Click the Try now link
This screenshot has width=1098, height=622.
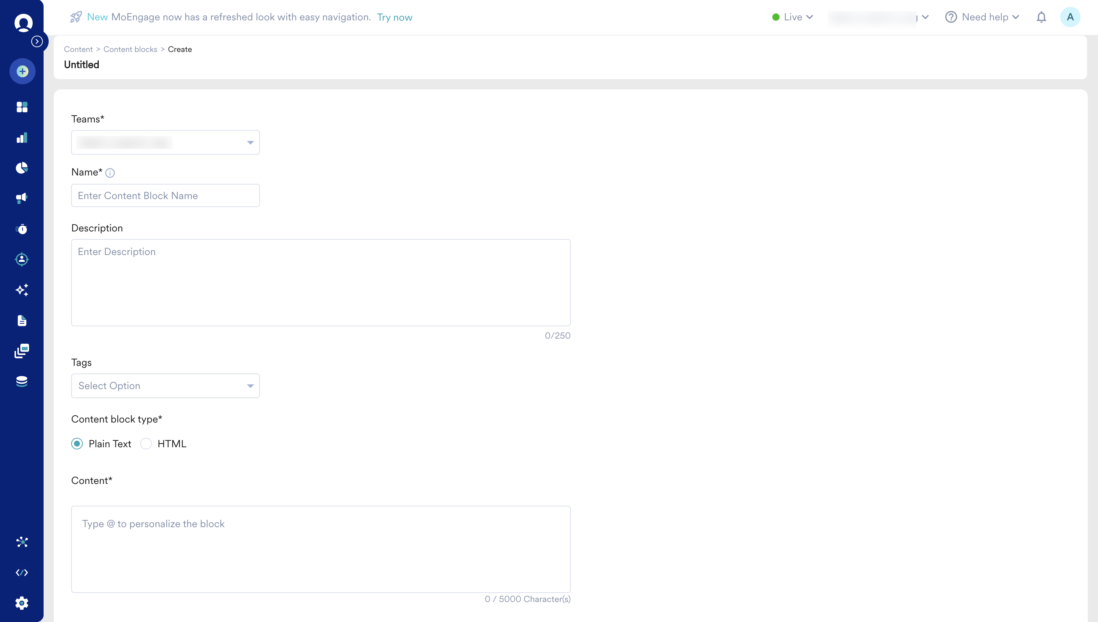(x=394, y=17)
